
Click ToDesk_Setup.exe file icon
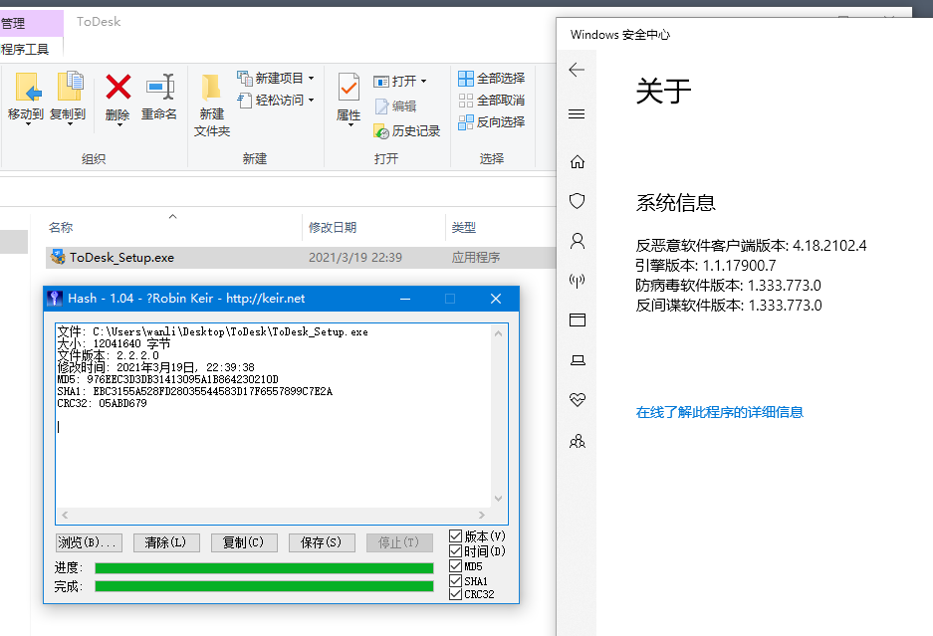pos(58,257)
